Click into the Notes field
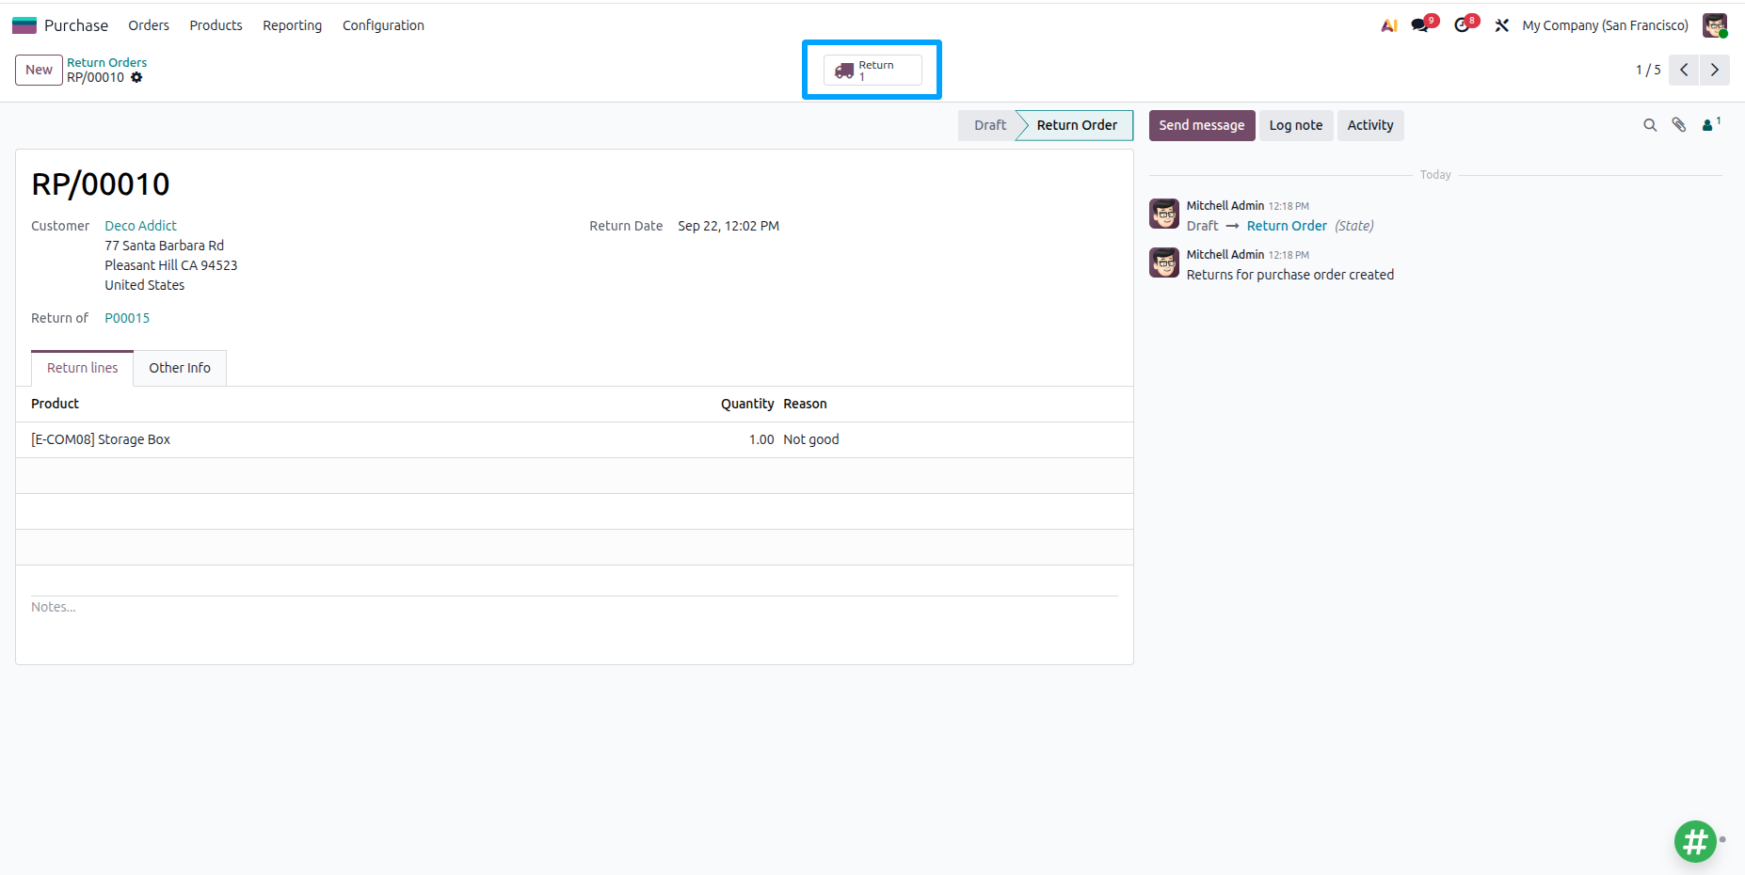Viewport: 1745px width, 875px height. (574, 607)
